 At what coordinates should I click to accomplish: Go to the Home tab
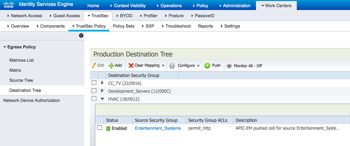point(93,6)
